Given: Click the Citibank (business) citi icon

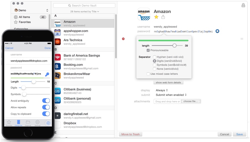Looking at the screenshot, I should pos(57,91).
